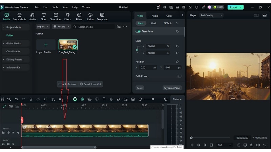Image resolution: width=271 pixels, height=152 pixels.
Task: Select the crop tool in timeline toolbar
Action: pyautogui.click(x=45, y=99)
